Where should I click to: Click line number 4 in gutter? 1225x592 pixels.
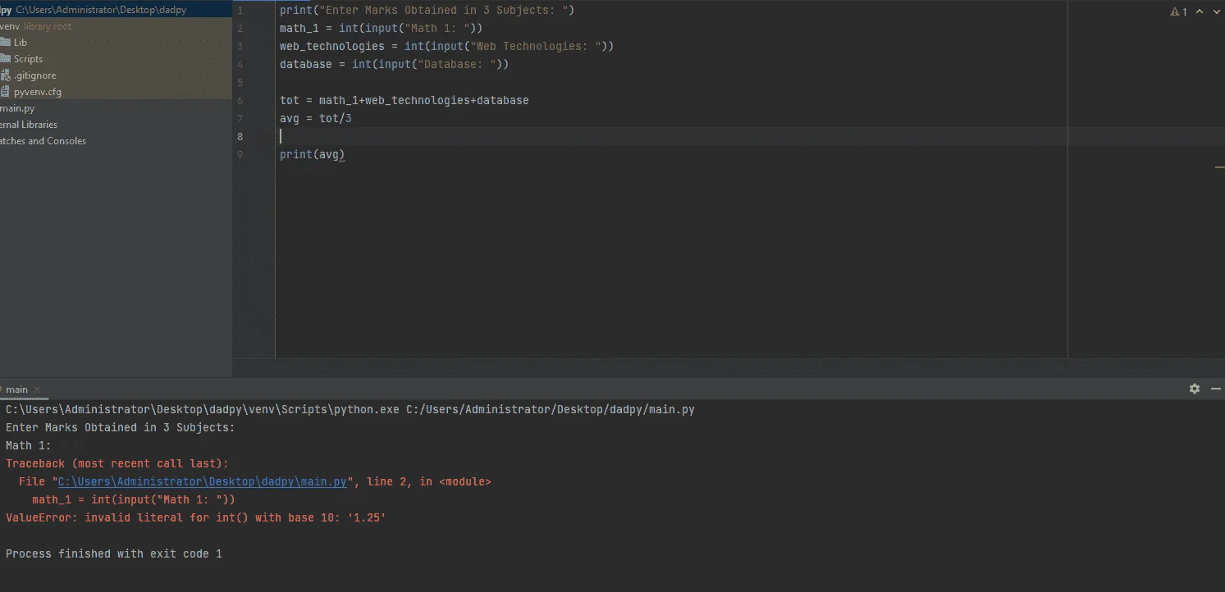(240, 65)
